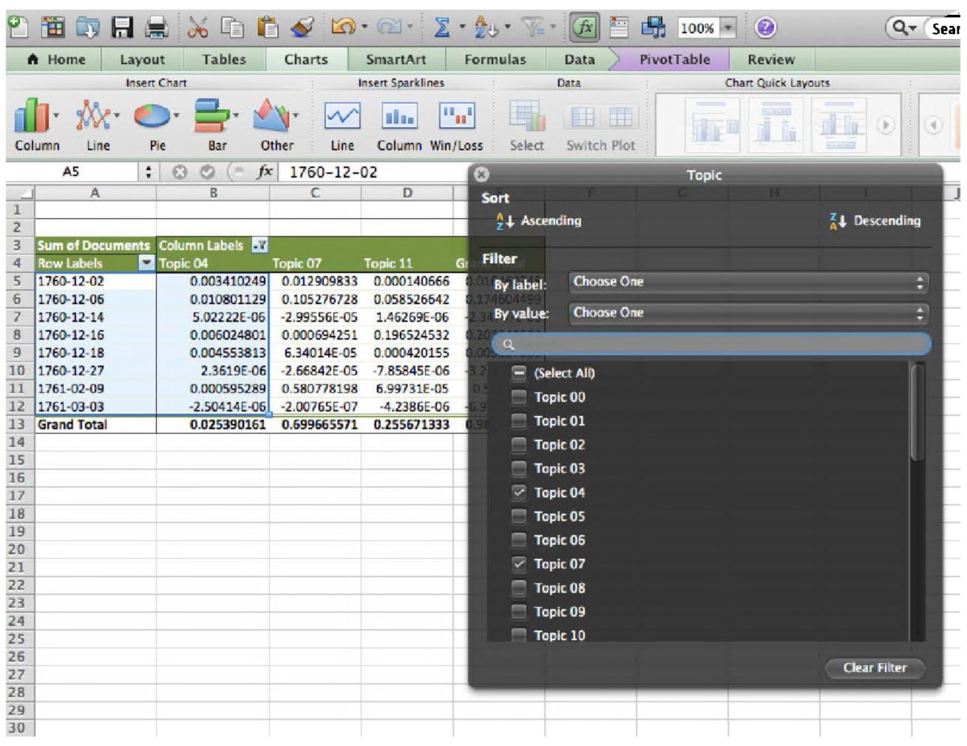967x746 pixels.
Task: Click the AutoSum sigma icon
Action: point(441,27)
